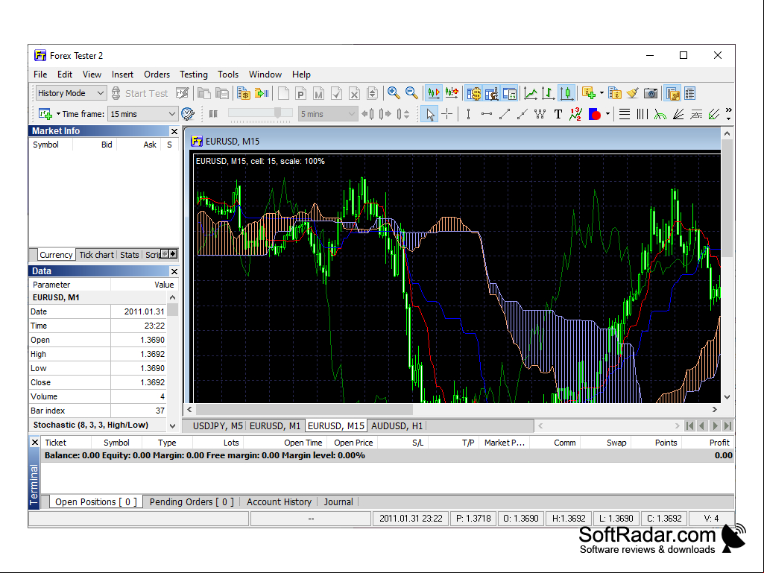
Task: Click the Zoom Out magnifier icon
Action: [411, 93]
